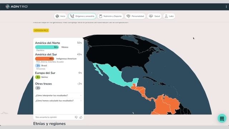Click chevron beside ¿Cómo interpretar los resultados?
The width and height of the screenshot is (229, 129).
81,95
